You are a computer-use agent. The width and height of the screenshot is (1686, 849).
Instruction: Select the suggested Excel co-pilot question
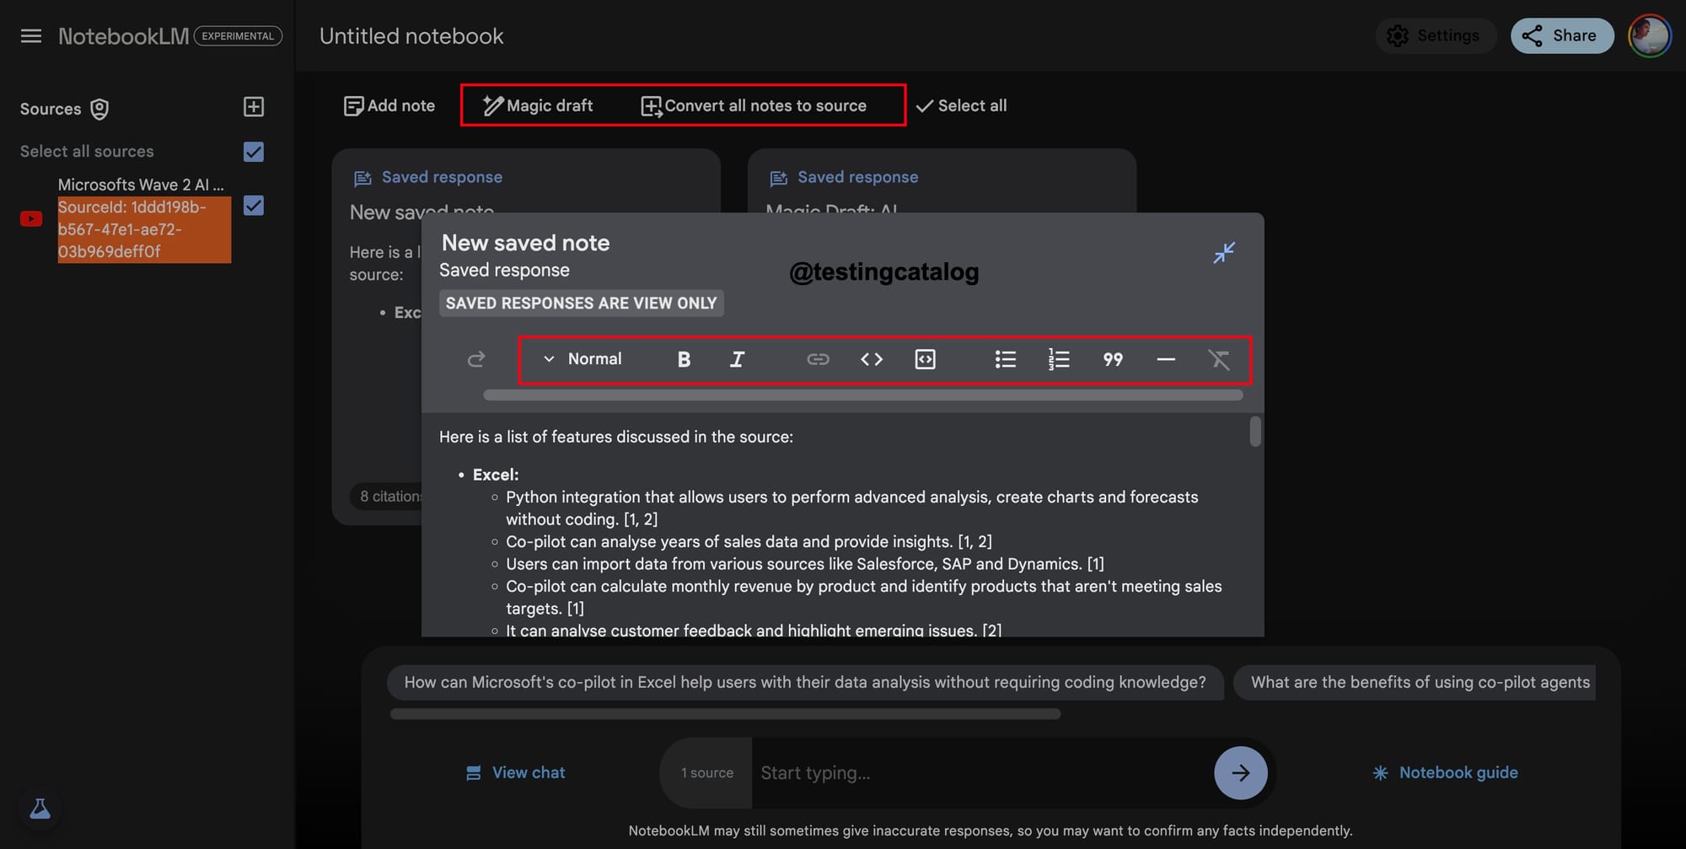pos(805,683)
